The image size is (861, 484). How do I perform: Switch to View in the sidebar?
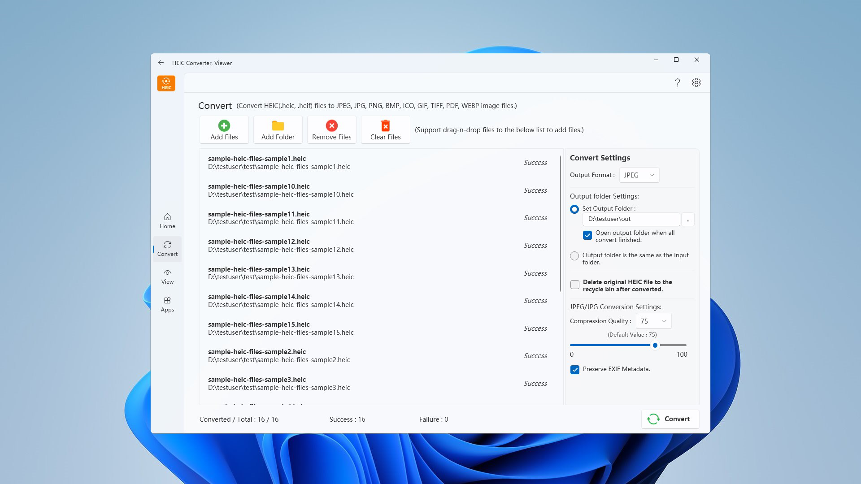167,277
